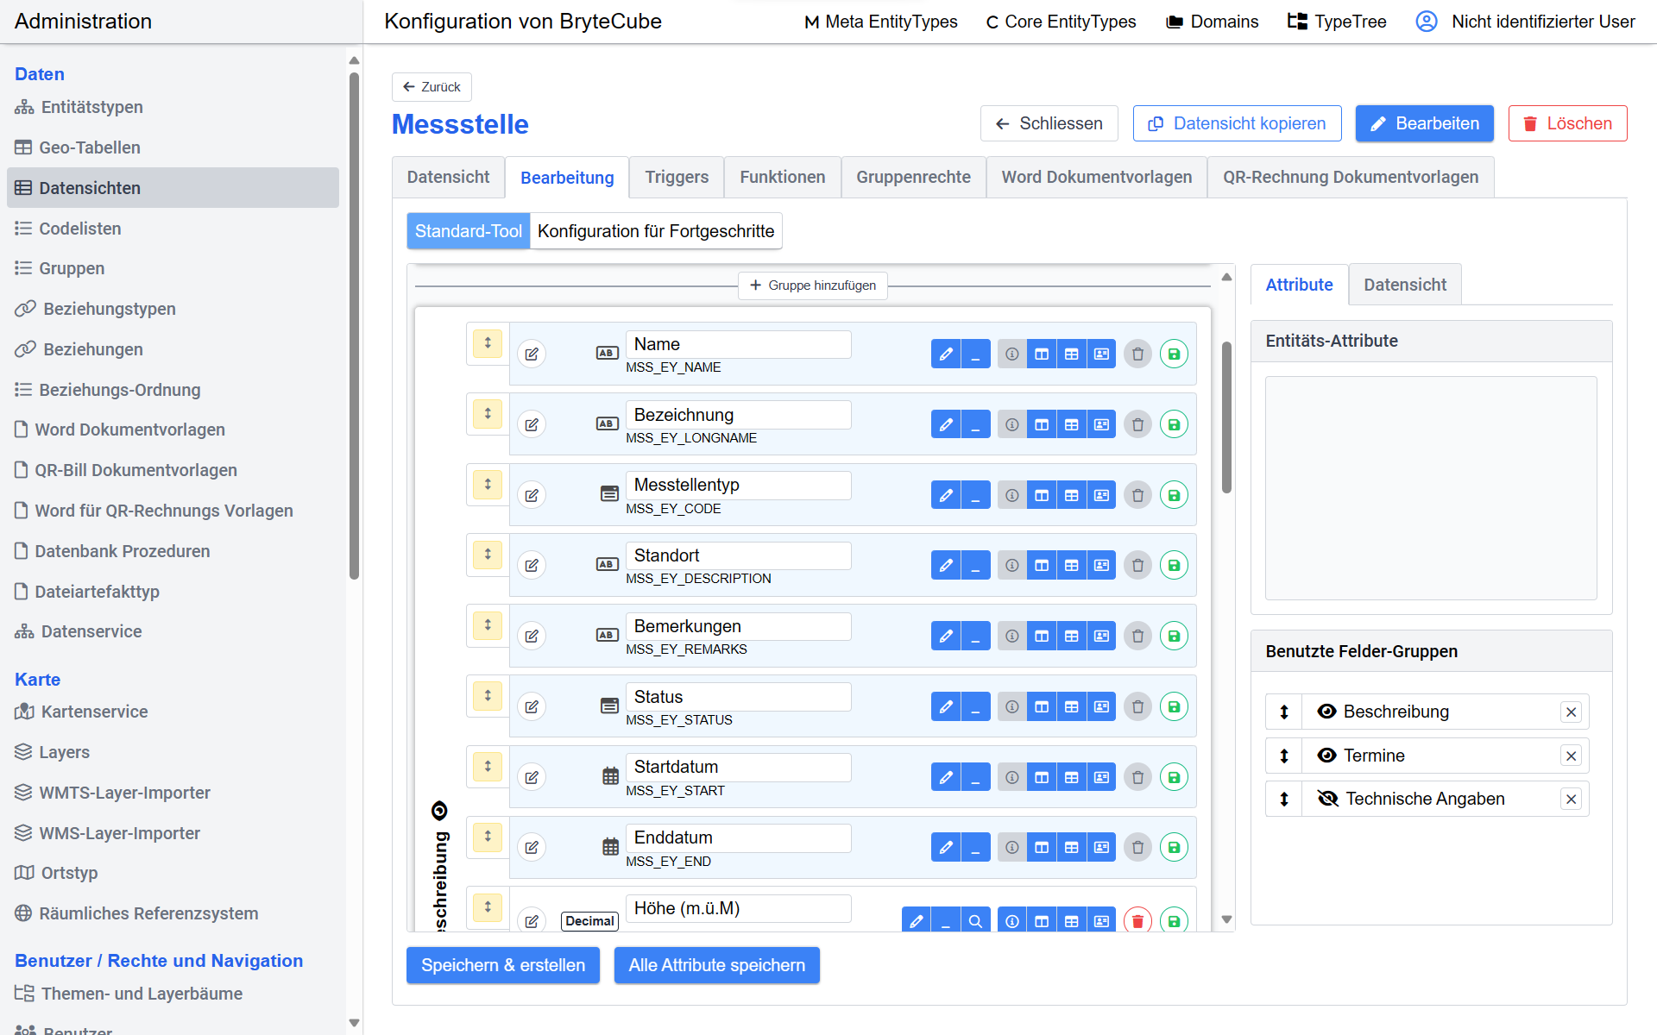Click the Enddatum label input field
Viewport: 1657px width, 1035px height.
coord(738,837)
